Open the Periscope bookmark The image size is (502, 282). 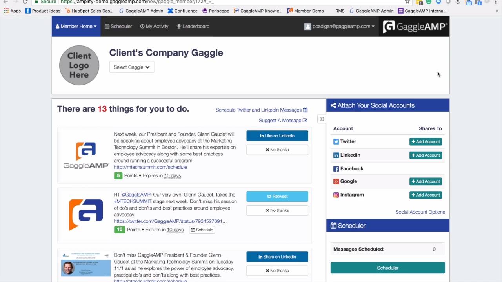click(216, 11)
